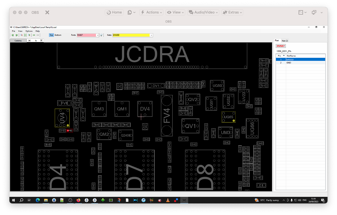This screenshot has height=215, width=337.
Task: Close the fz board tab
Action: pyautogui.click(x=41, y=40)
